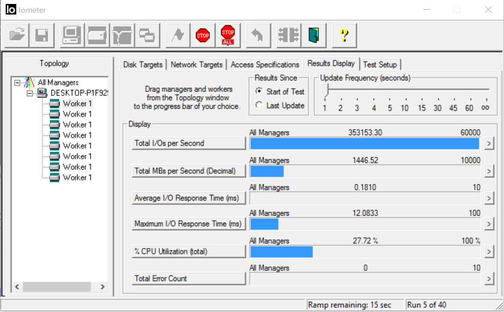Switch to the Disk Targets tab
The width and height of the screenshot is (504, 312).
point(143,65)
